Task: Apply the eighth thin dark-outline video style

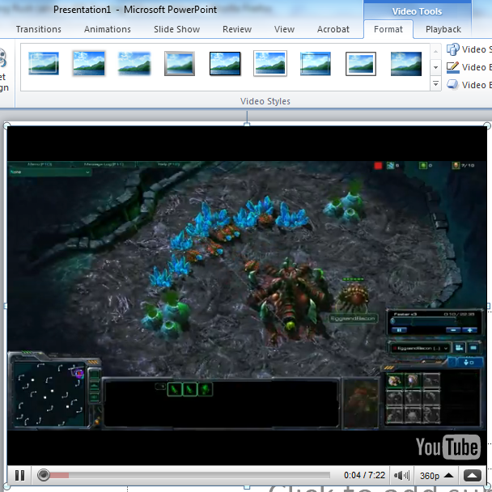Action: coord(361,64)
